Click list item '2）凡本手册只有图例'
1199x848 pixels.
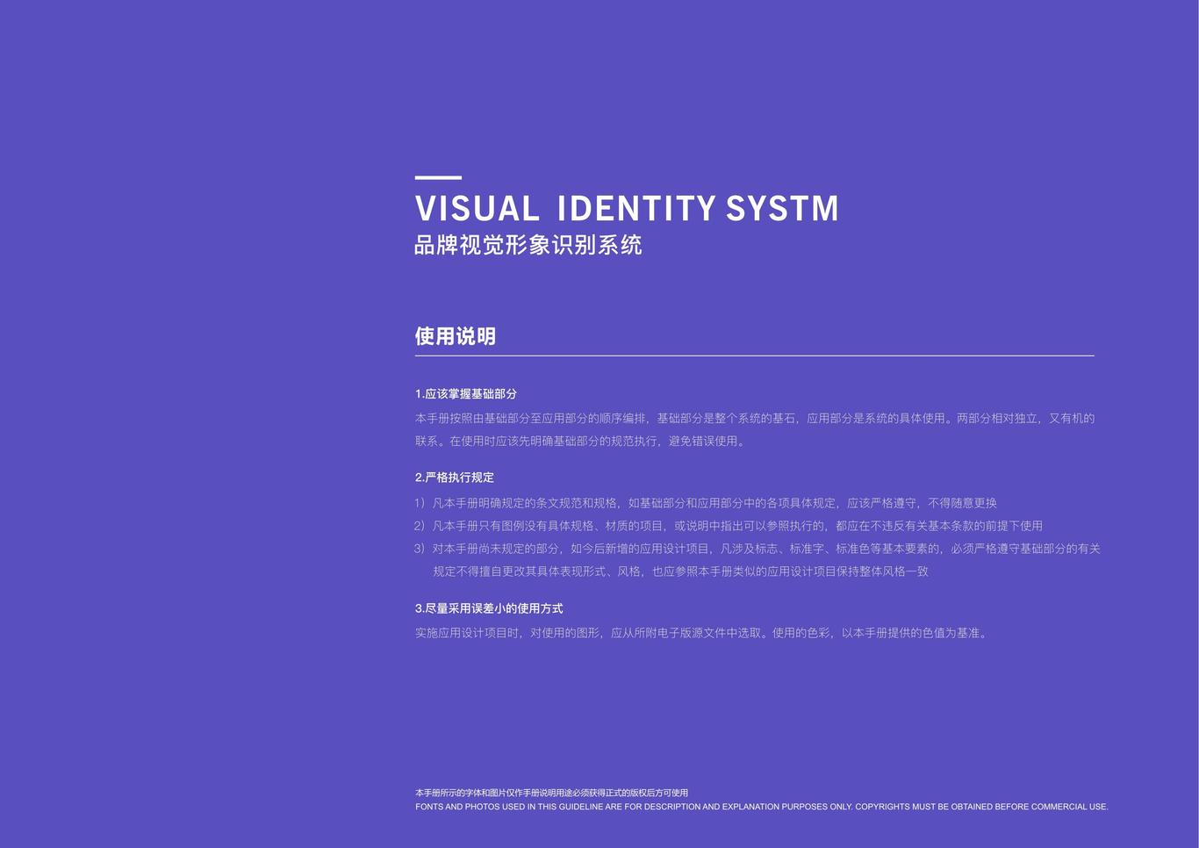pos(729,526)
